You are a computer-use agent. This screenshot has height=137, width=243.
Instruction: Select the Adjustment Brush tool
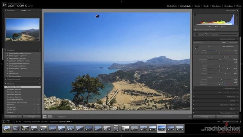[x=228, y=34]
